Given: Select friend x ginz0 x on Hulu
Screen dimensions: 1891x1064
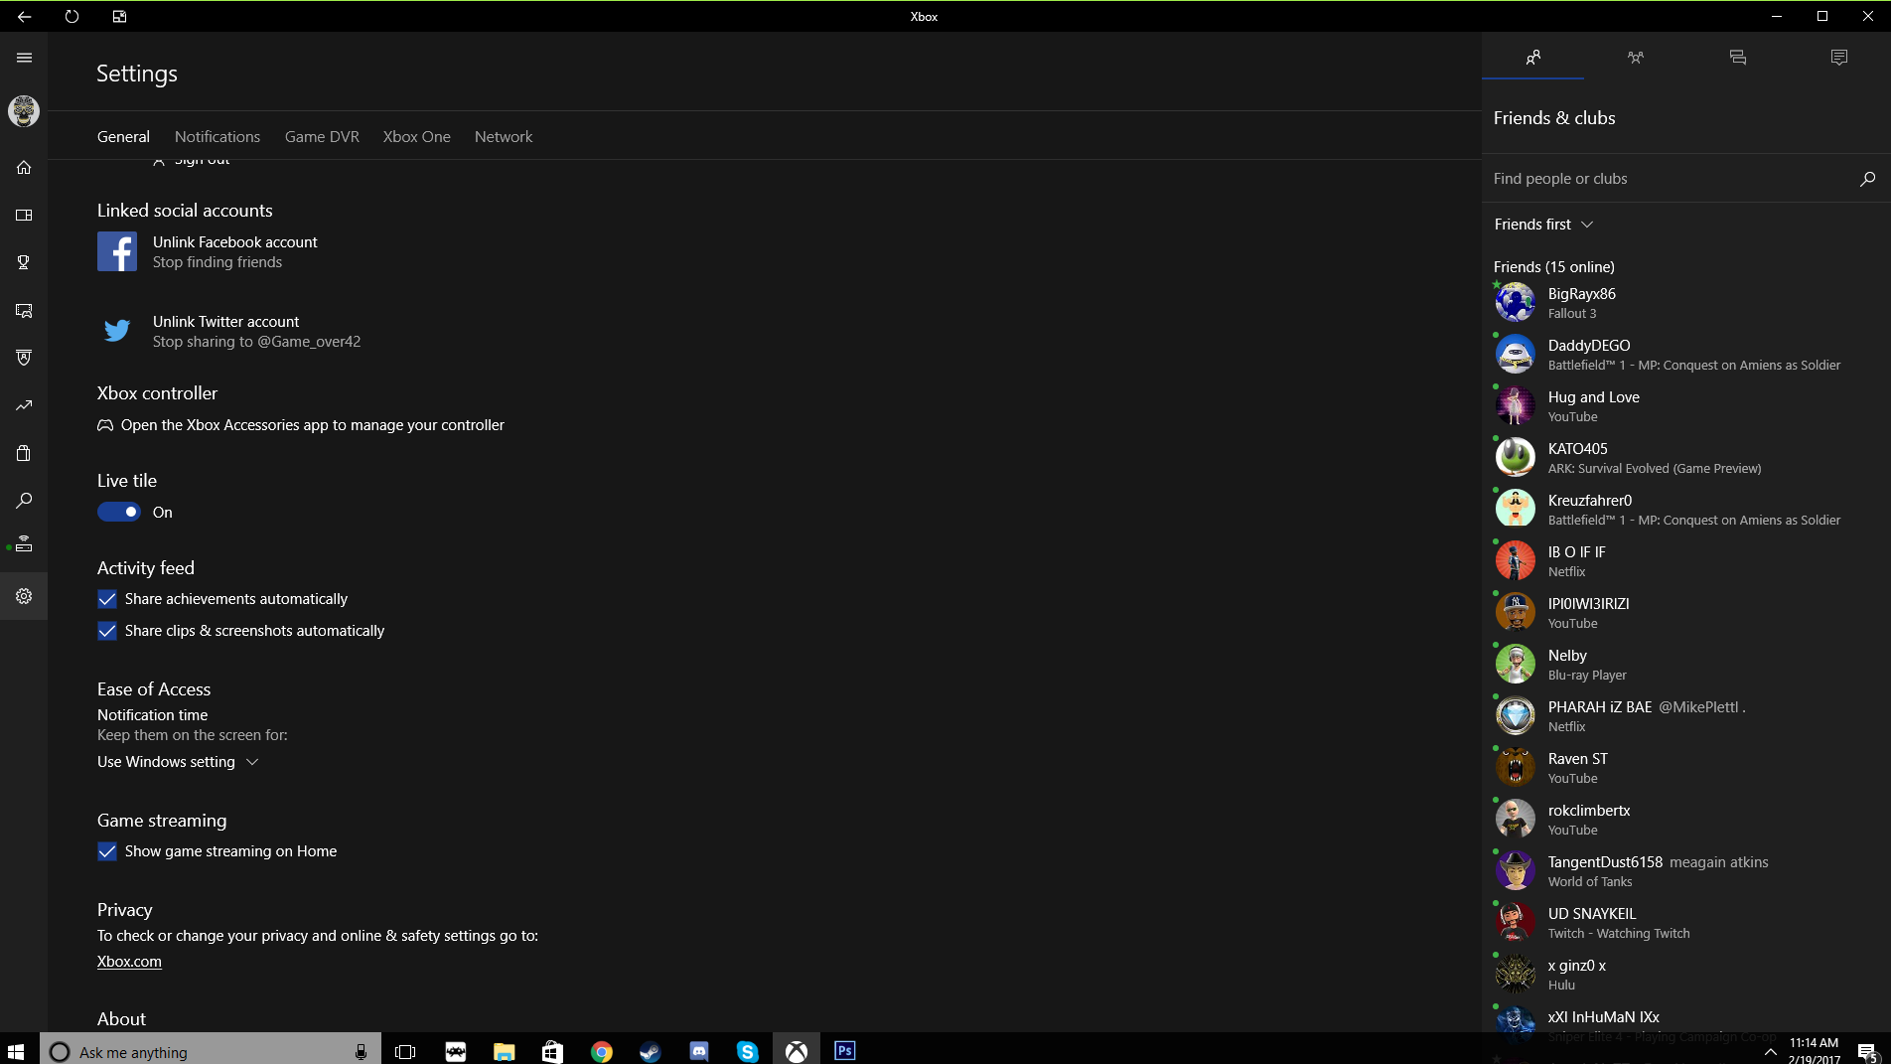Looking at the screenshot, I should click(x=1686, y=974).
